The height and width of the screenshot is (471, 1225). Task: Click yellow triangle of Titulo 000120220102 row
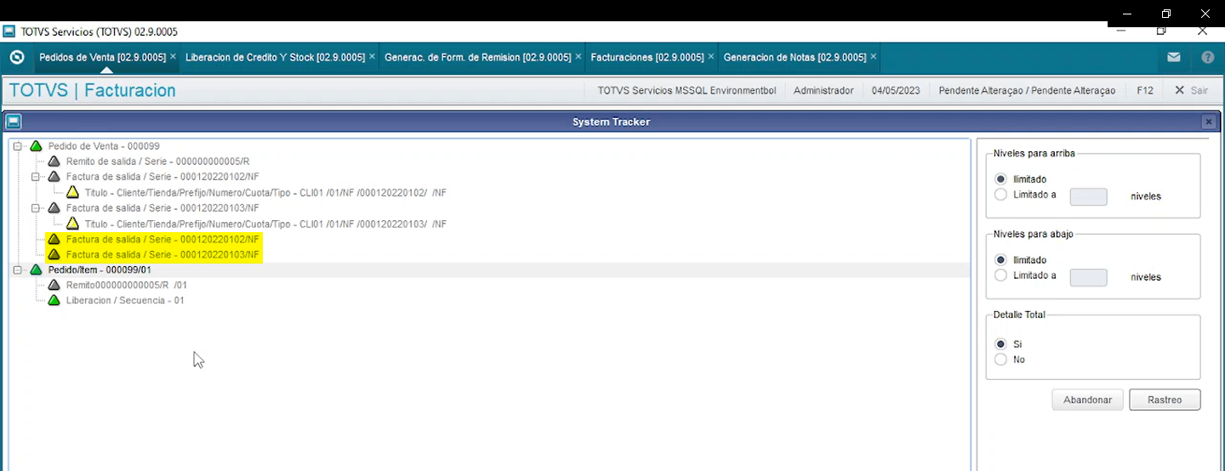[x=72, y=192]
